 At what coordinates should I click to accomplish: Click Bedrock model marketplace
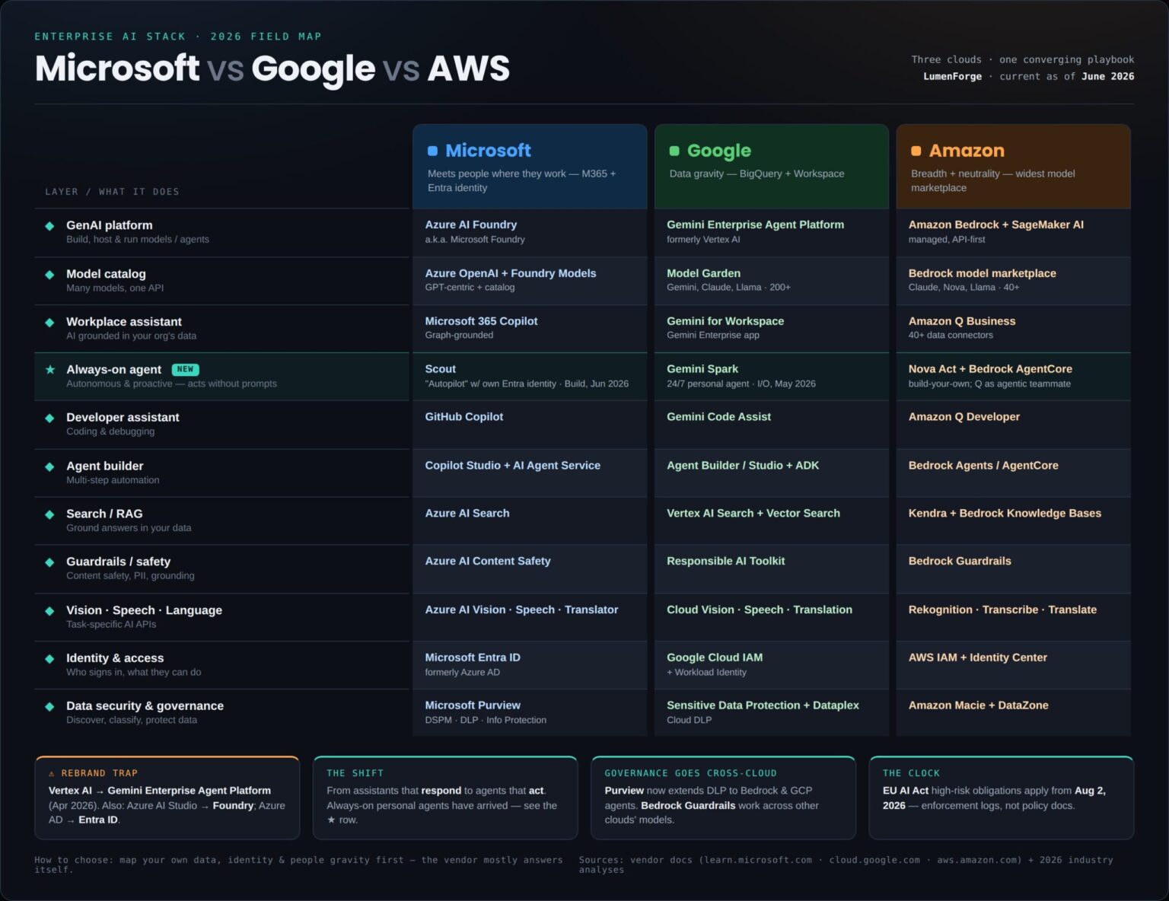coord(982,273)
